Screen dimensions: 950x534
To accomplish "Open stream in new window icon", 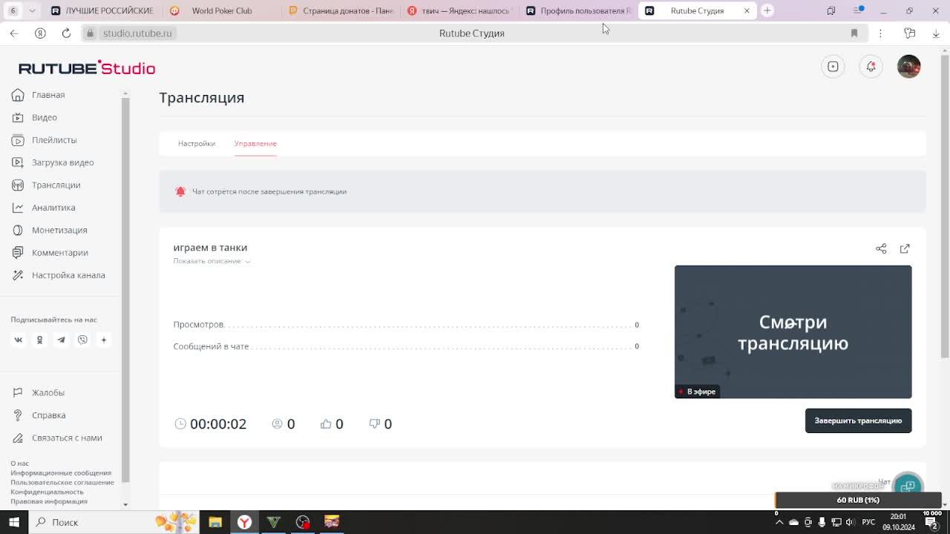I will (905, 248).
